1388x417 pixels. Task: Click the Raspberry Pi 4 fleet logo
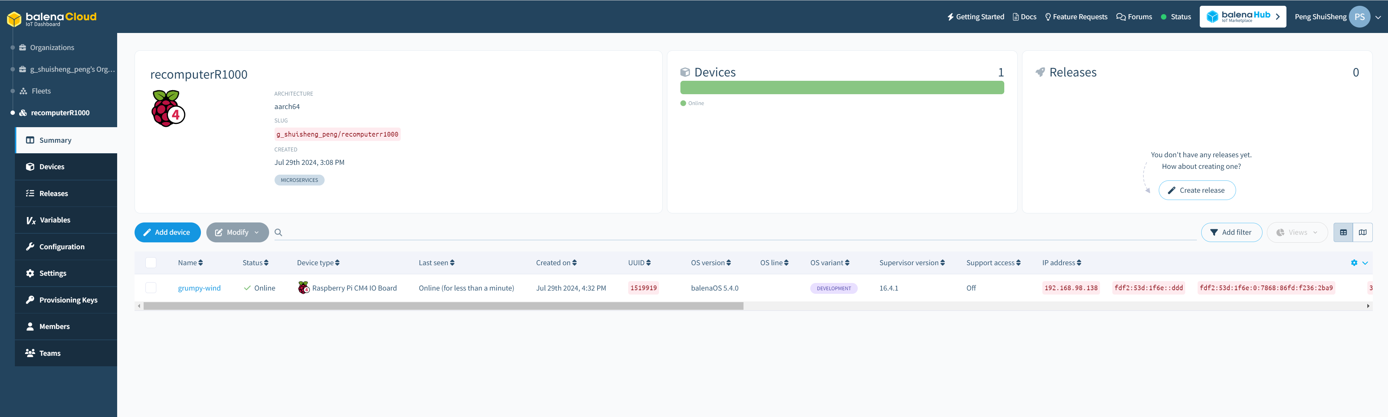(168, 109)
